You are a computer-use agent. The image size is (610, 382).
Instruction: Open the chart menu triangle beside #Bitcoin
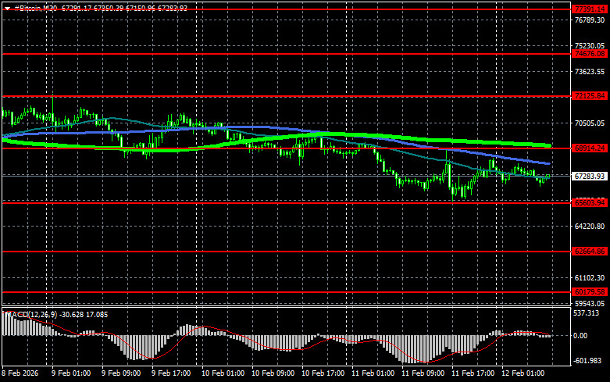[7, 8]
